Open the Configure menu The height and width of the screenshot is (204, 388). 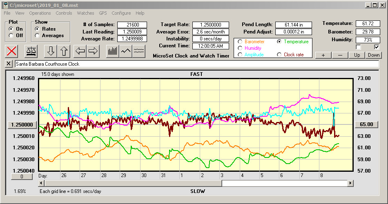(121, 13)
